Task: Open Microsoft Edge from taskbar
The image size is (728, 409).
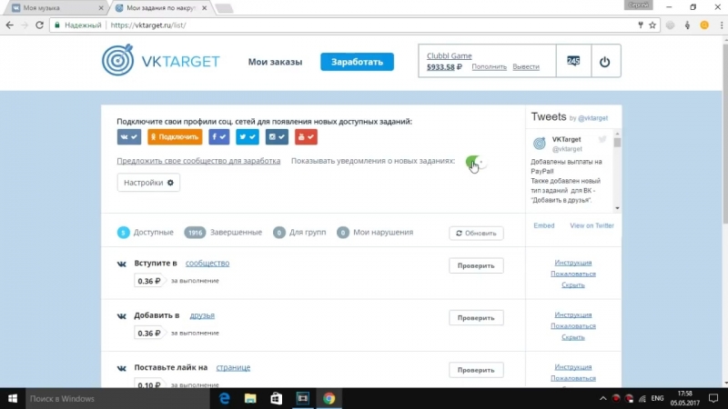Action: (x=224, y=398)
